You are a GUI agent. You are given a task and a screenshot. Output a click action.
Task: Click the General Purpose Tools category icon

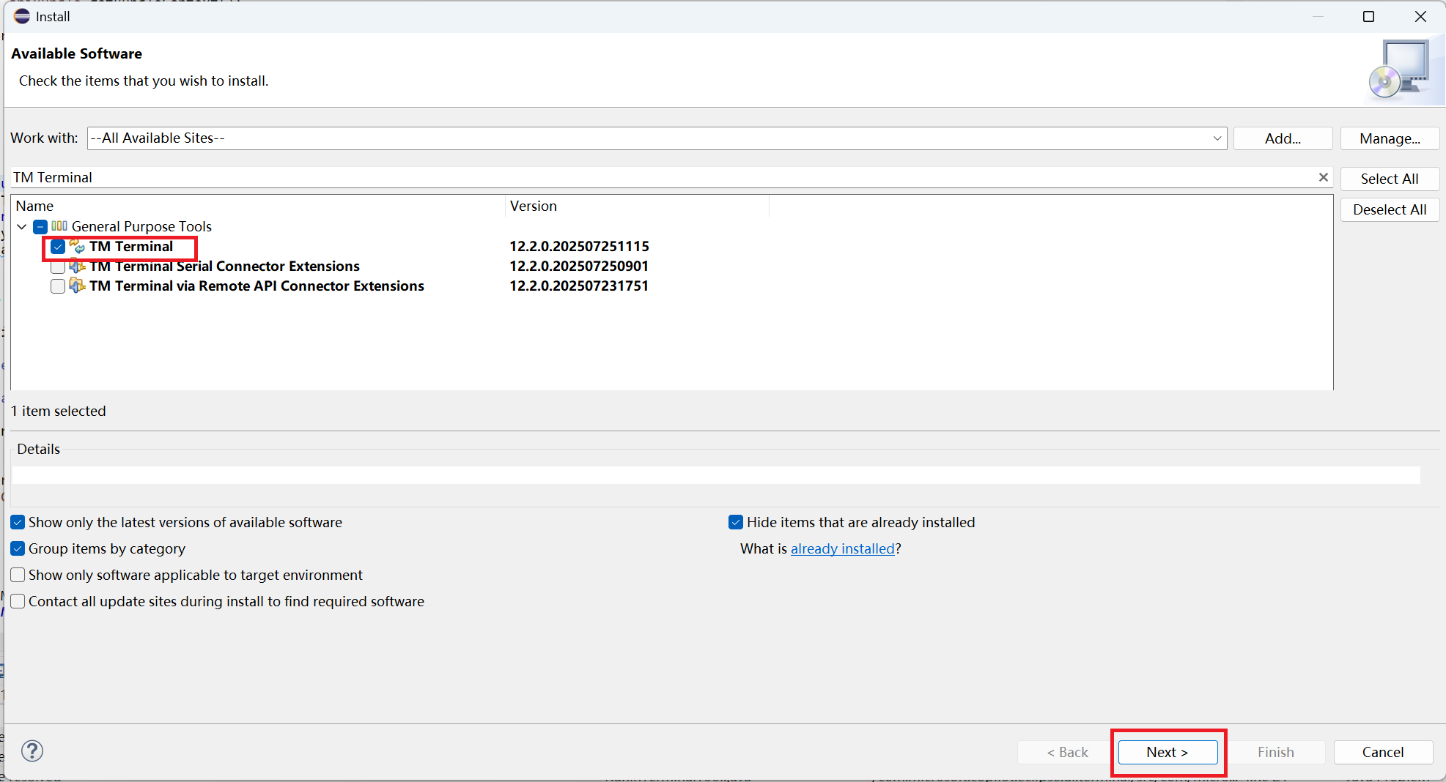59,226
